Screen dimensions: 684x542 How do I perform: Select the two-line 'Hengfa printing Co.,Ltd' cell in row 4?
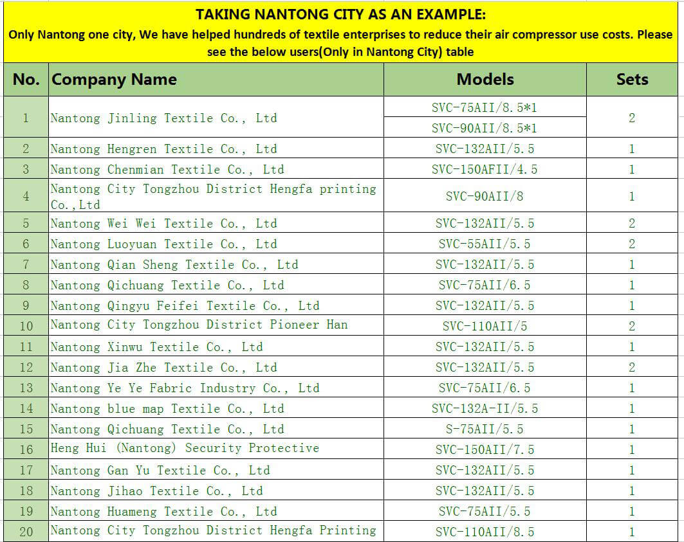[x=216, y=195]
